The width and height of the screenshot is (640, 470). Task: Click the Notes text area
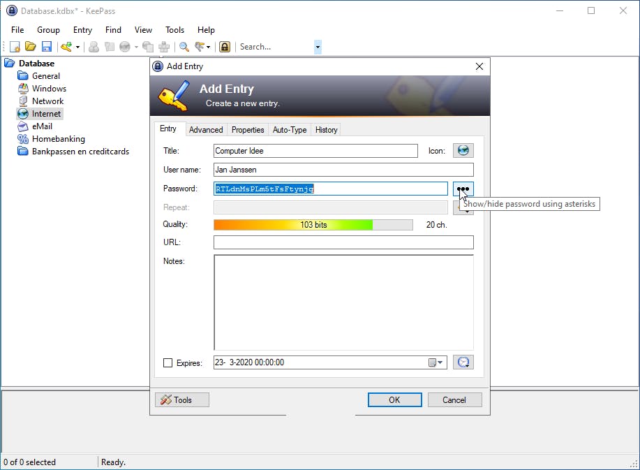pos(343,302)
